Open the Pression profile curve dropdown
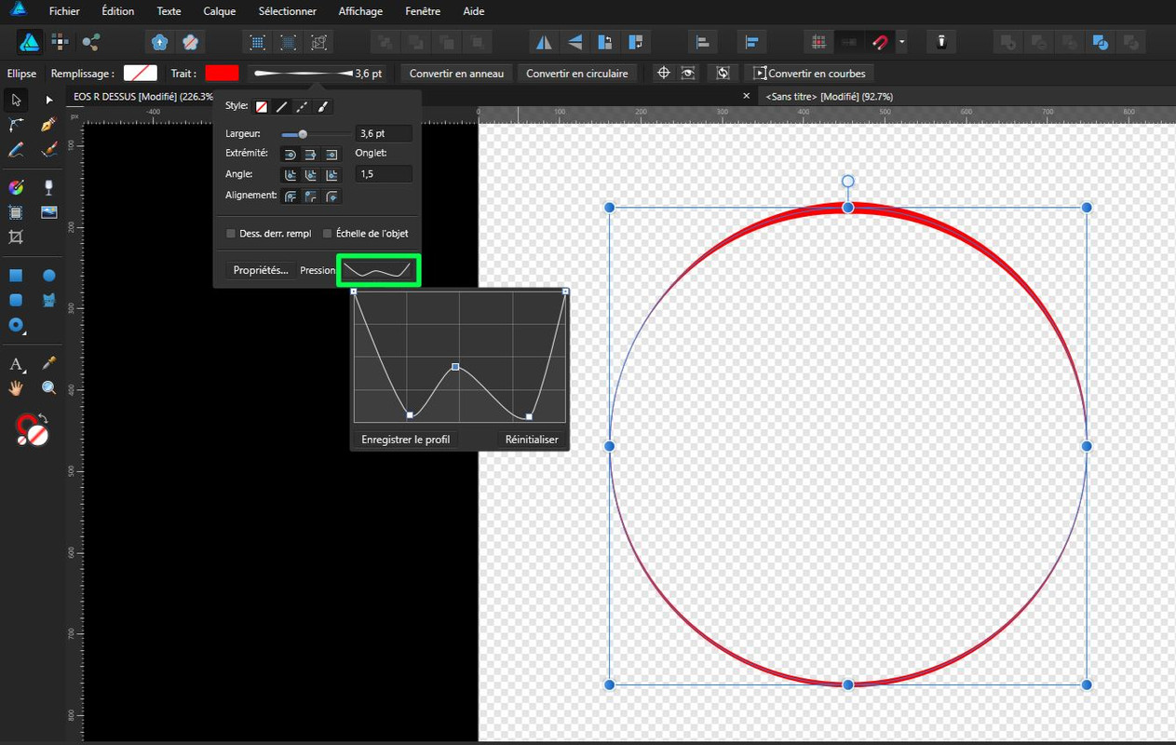The image size is (1176, 745). tap(378, 270)
